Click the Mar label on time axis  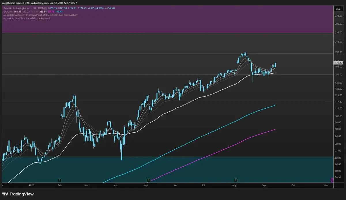(x=86, y=185)
